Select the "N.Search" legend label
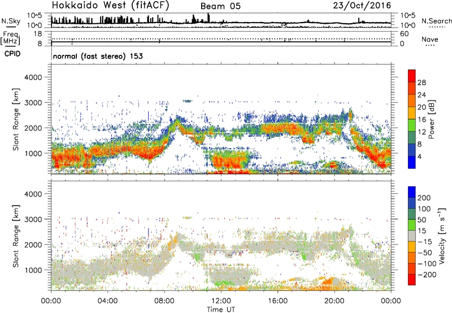 [x=436, y=21]
